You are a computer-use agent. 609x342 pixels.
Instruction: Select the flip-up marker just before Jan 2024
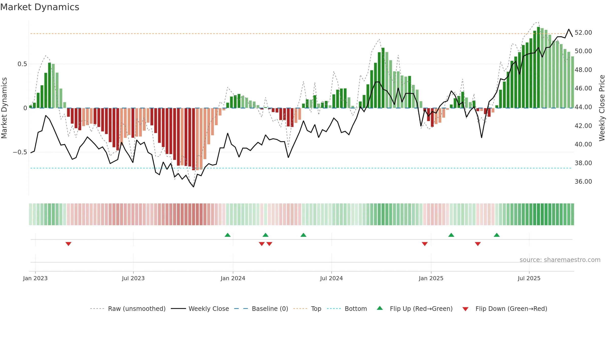(228, 235)
